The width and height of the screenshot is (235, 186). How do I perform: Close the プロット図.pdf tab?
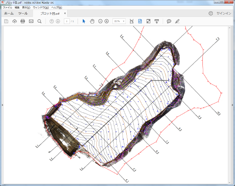(65, 13)
